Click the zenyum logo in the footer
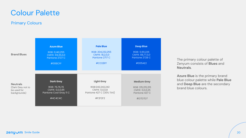 [14, 133]
